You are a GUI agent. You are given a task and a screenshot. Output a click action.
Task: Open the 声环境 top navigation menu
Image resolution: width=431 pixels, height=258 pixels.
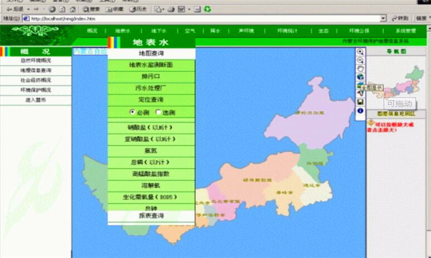click(x=246, y=31)
